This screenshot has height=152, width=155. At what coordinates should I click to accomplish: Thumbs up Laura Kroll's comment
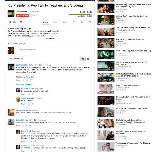(x=32, y=141)
